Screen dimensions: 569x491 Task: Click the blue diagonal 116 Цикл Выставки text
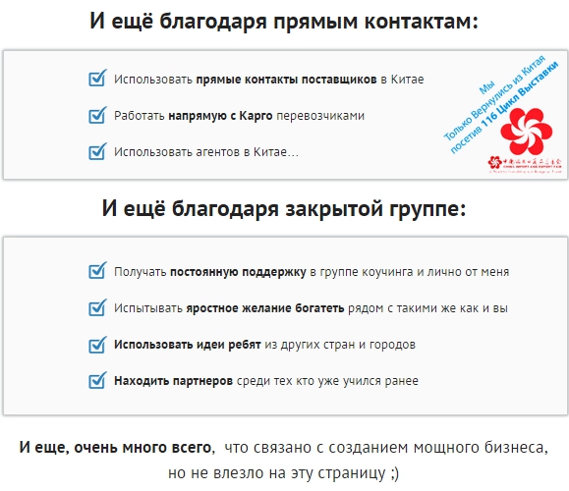521,92
